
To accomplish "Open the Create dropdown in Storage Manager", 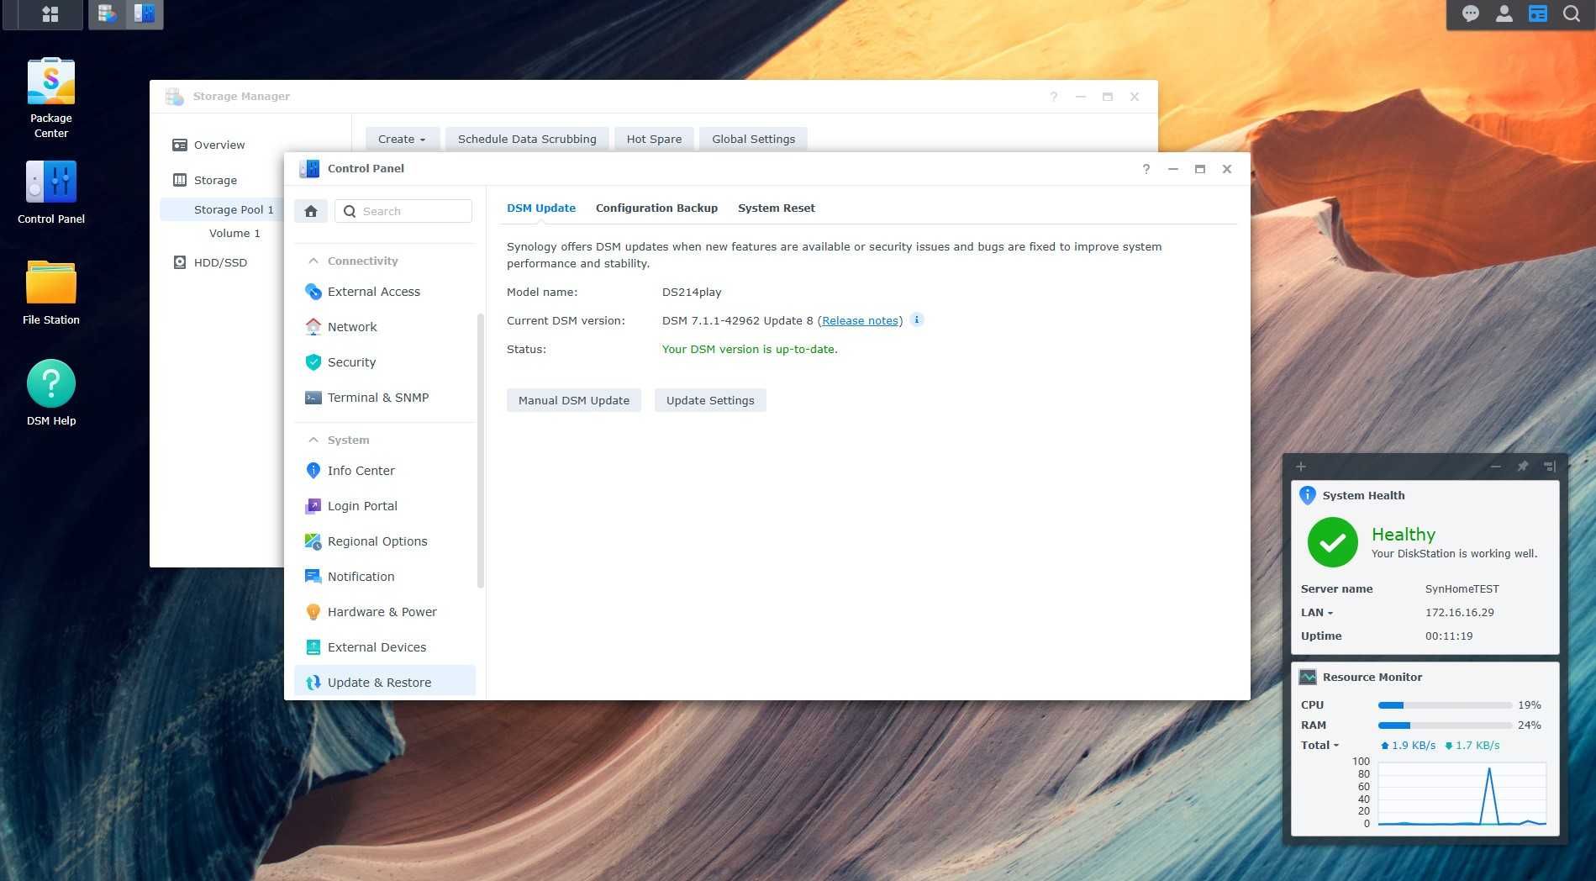I will (402, 140).
